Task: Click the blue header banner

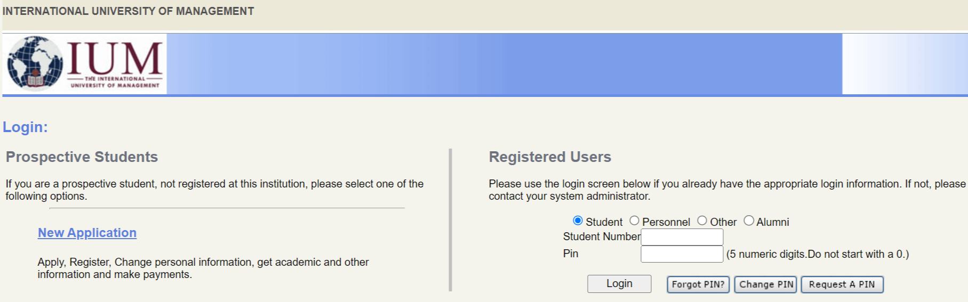Action: (504, 64)
